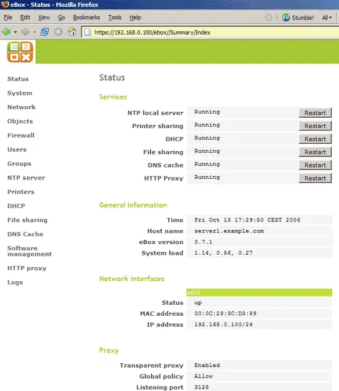The height and width of the screenshot is (391, 339).
Task: Click the Firefox activity throbber icon
Action: click(268, 17)
